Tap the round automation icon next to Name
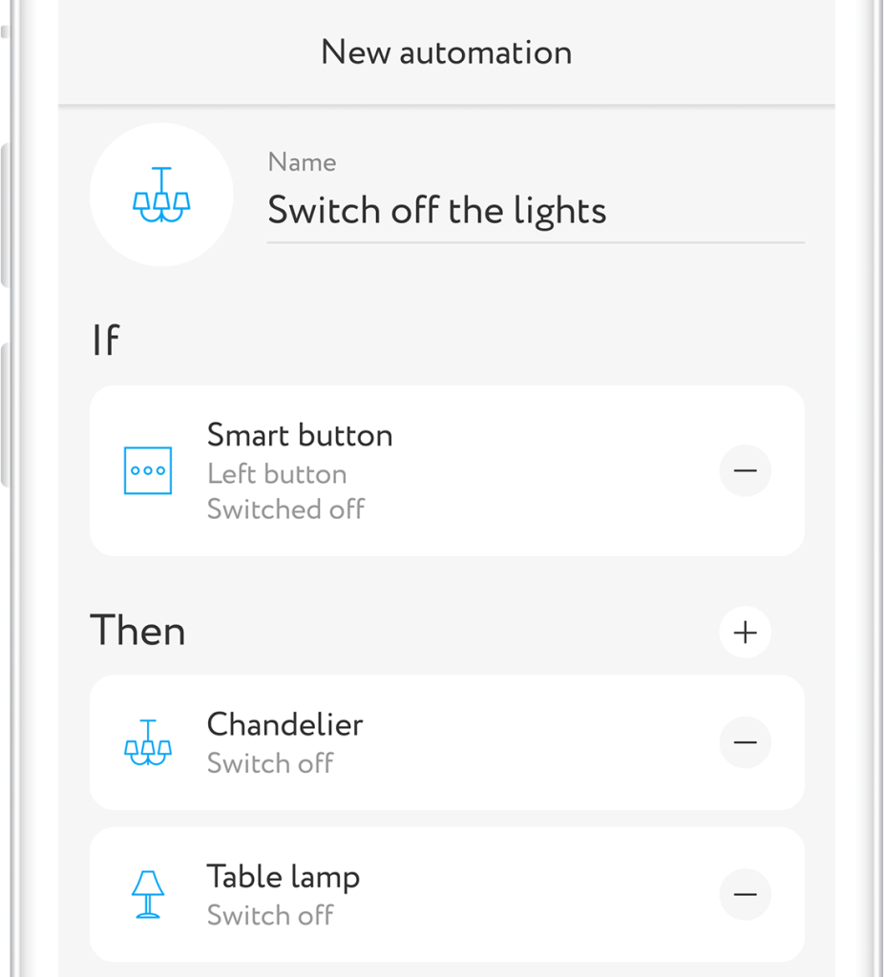The image size is (884, 977). 161,195
